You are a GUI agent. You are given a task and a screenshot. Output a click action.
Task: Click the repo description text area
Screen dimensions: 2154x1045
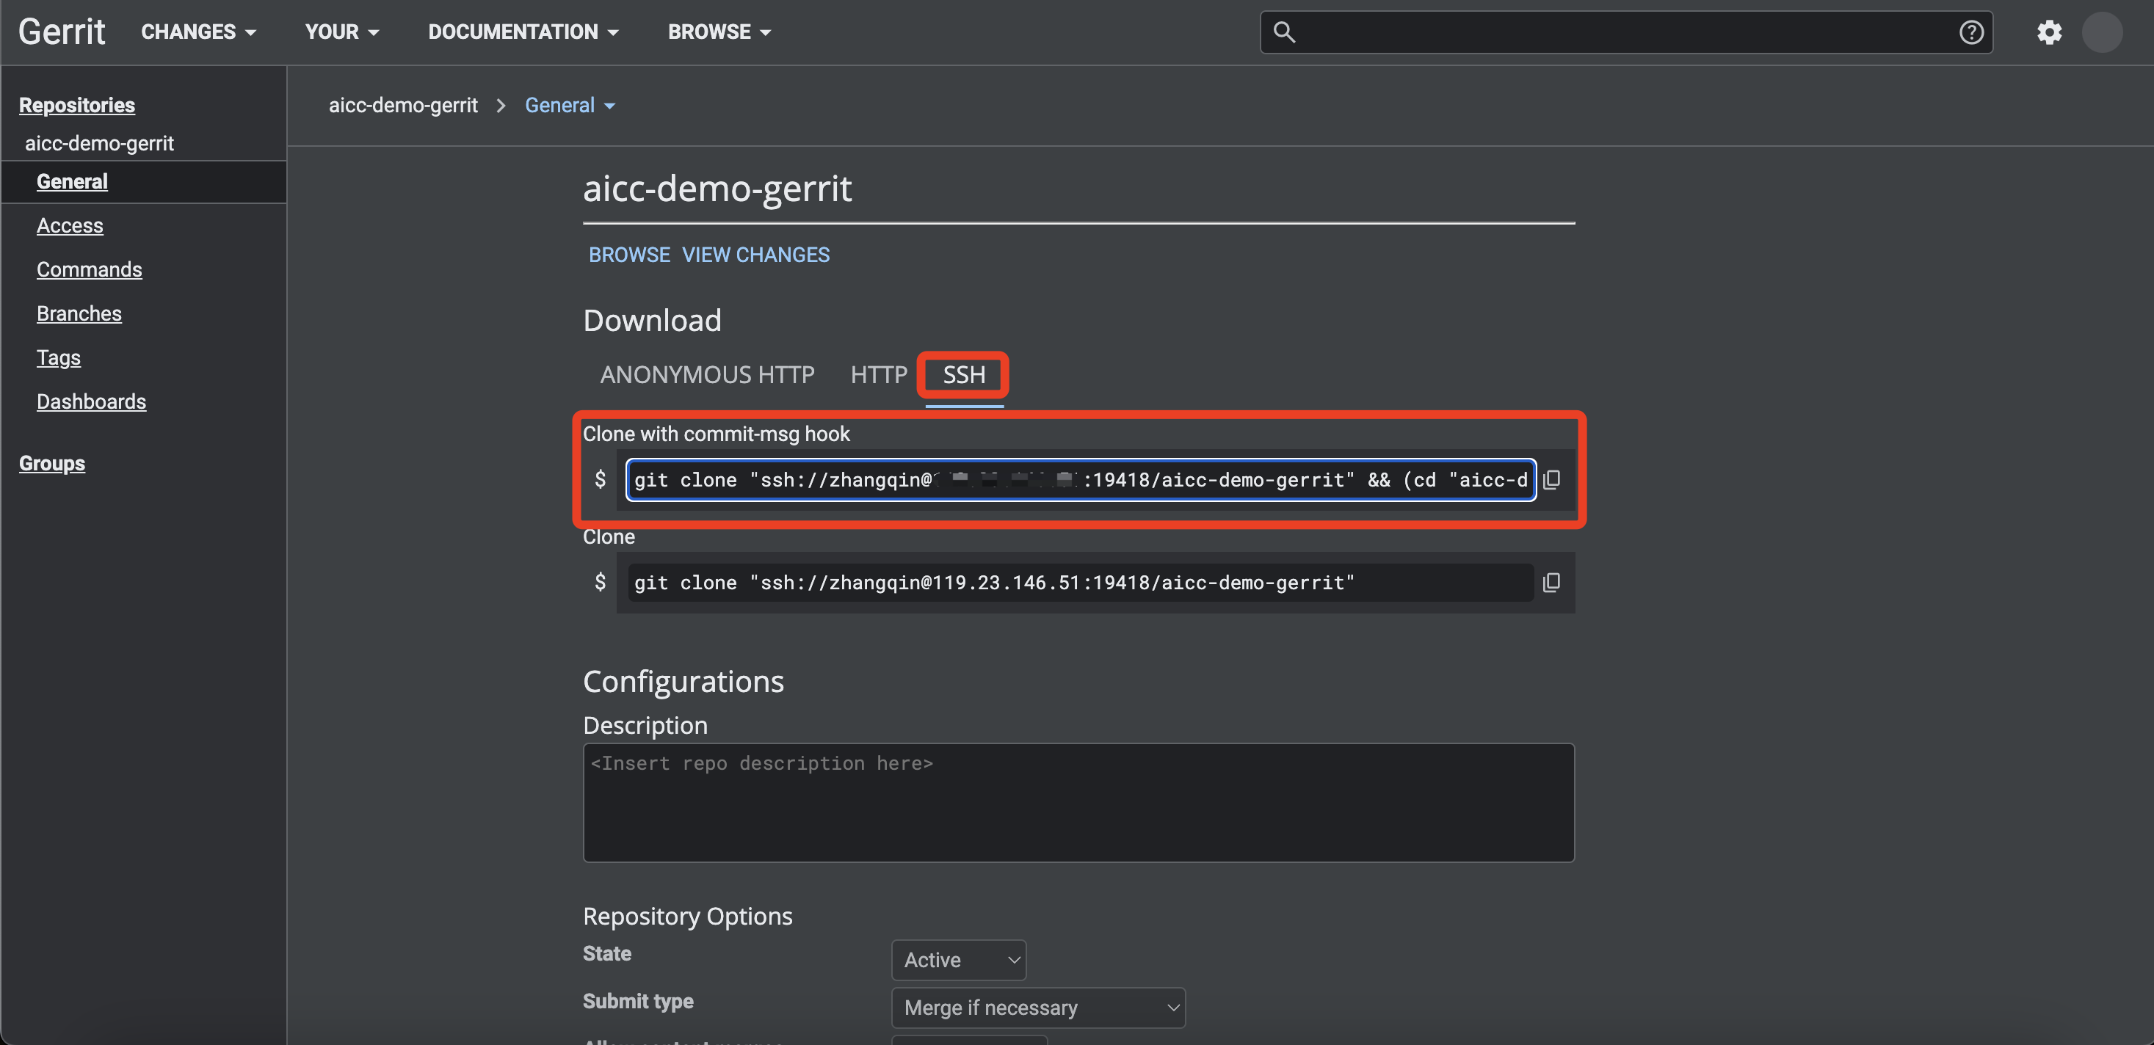pos(1078,803)
